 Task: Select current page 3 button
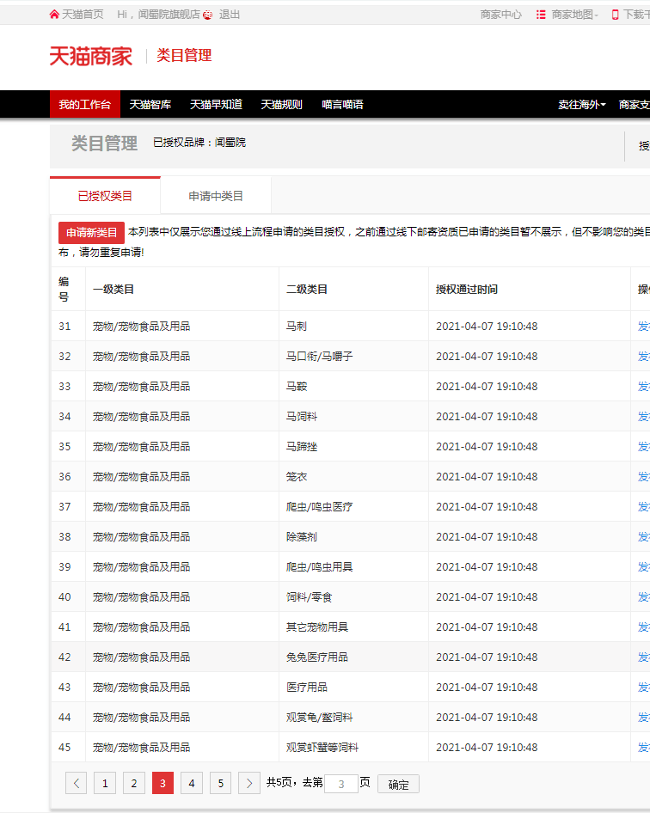[162, 783]
